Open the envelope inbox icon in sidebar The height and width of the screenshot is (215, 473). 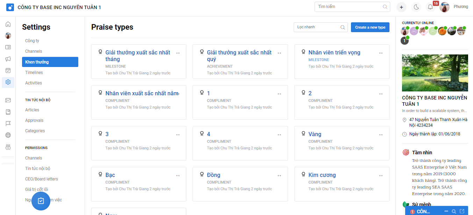point(8,100)
